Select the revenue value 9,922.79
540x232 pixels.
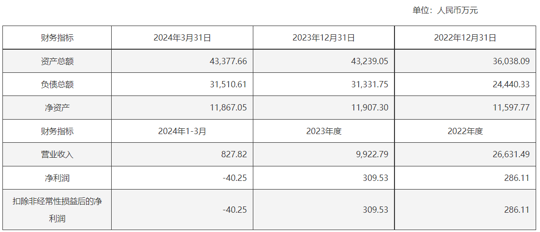[x=372, y=155]
